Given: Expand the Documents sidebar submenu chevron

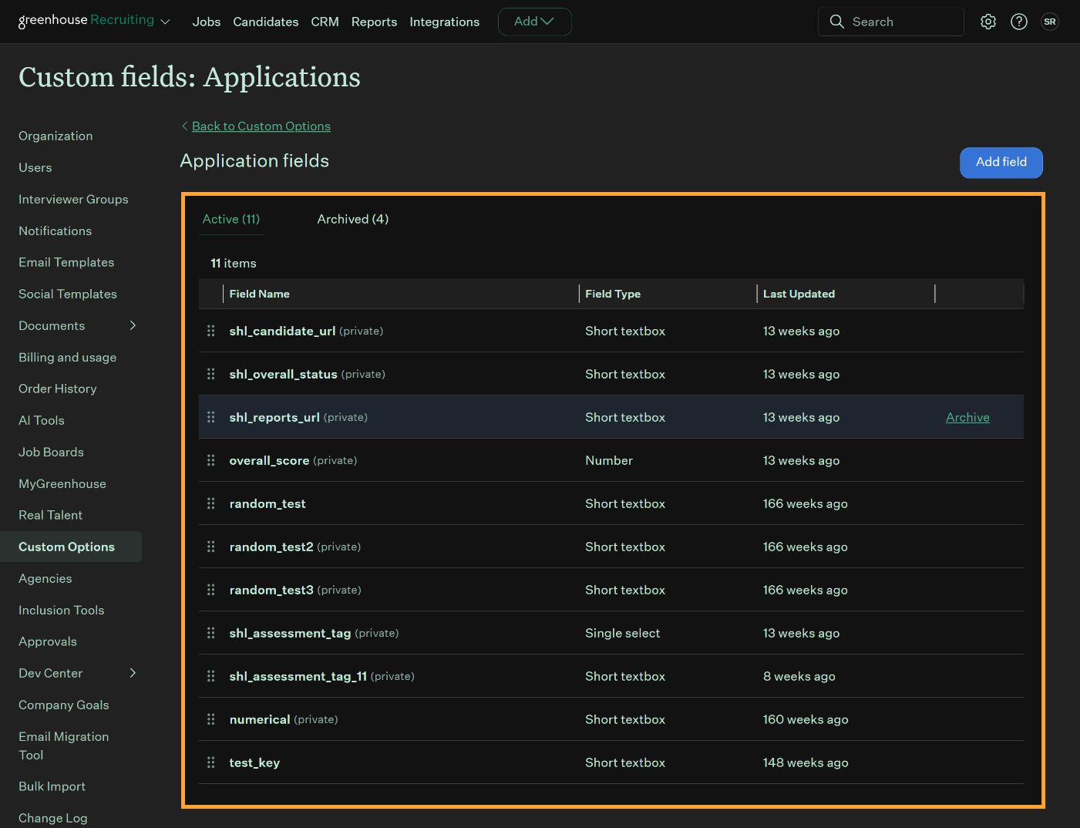Looking at the screenshot, I should click(133, 325).
